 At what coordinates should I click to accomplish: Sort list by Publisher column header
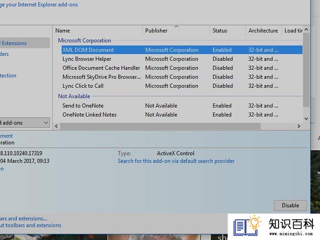(x=176, y=31)
